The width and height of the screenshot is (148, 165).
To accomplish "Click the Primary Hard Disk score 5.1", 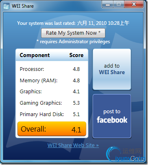I will [x=76, y=114].
